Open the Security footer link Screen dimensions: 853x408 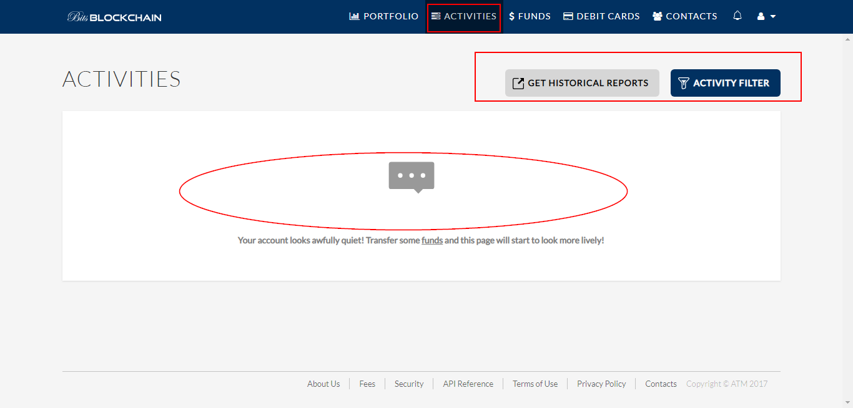pos(409,384)
